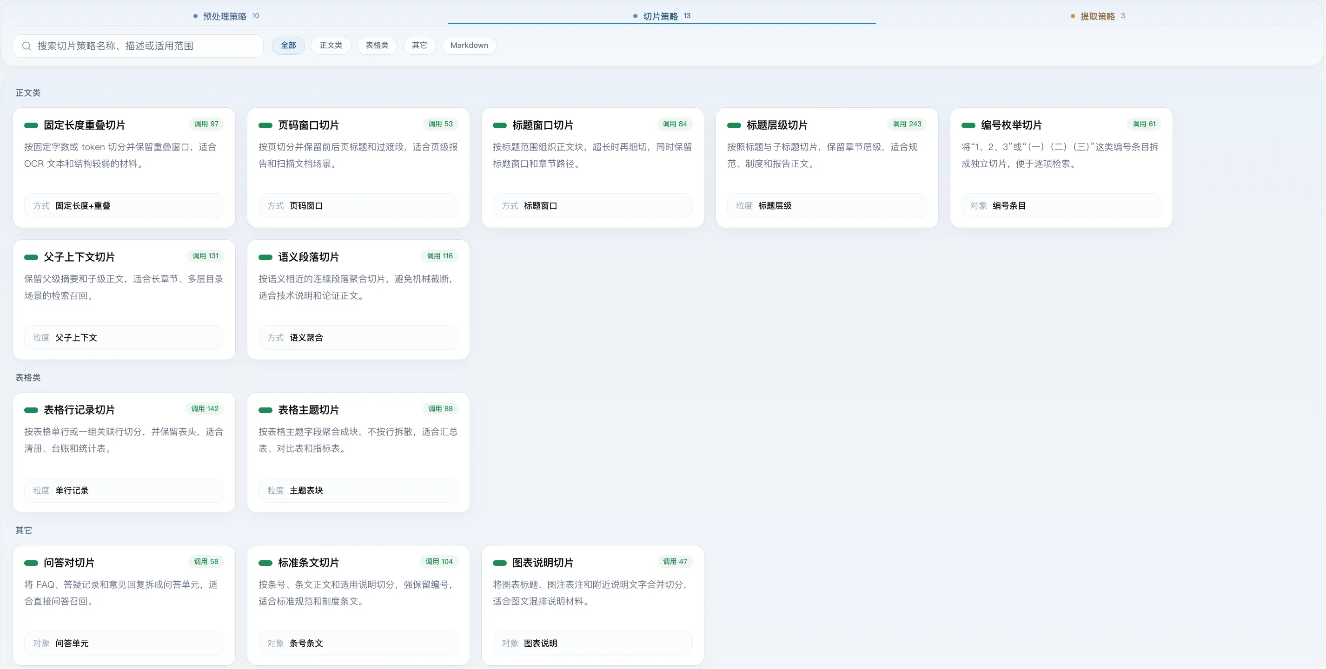Toggle status pill on 标题层级切片 card
Viewport: 1326px width, 669px height.
point(734,125)
